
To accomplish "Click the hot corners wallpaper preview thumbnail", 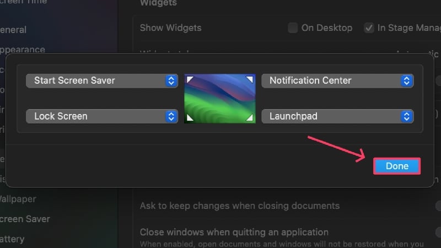I will 220,99.
